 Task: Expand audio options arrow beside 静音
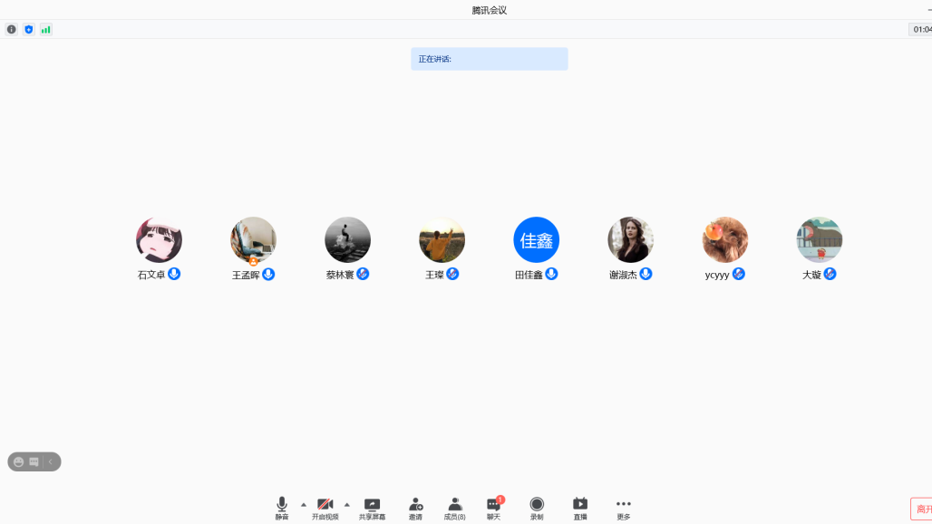[304, 504]
